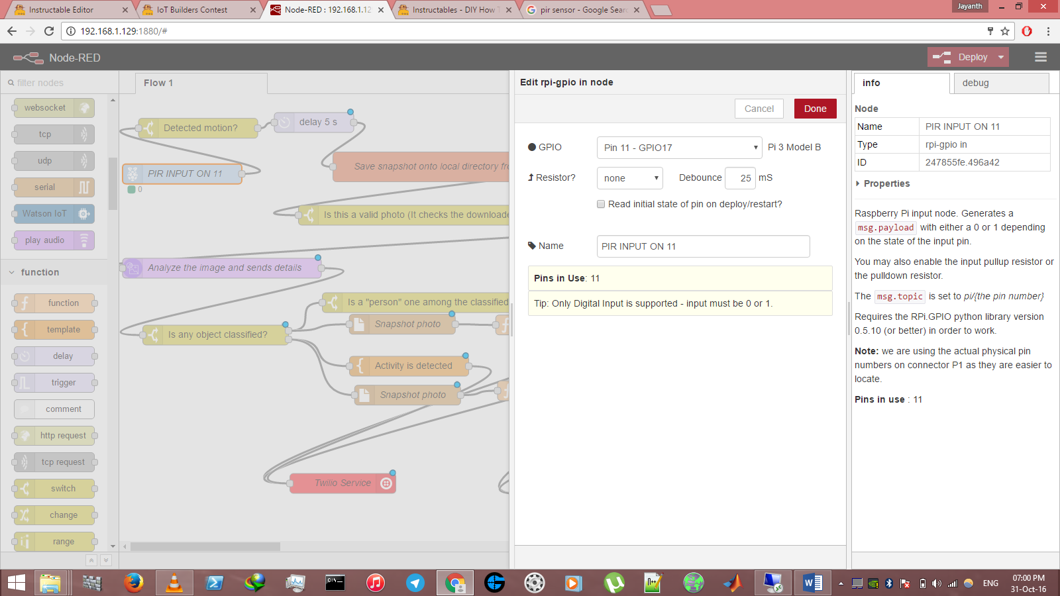
Task: Open the Deploy options dropdown arrow
Action: click(1001, 58)
